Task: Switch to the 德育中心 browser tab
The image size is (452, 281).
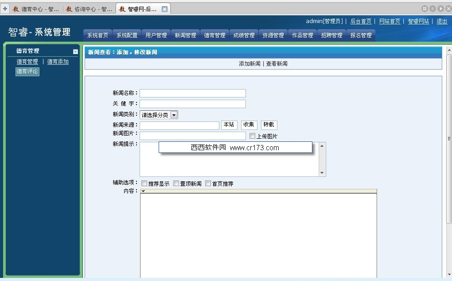Action: pos(36,9)
